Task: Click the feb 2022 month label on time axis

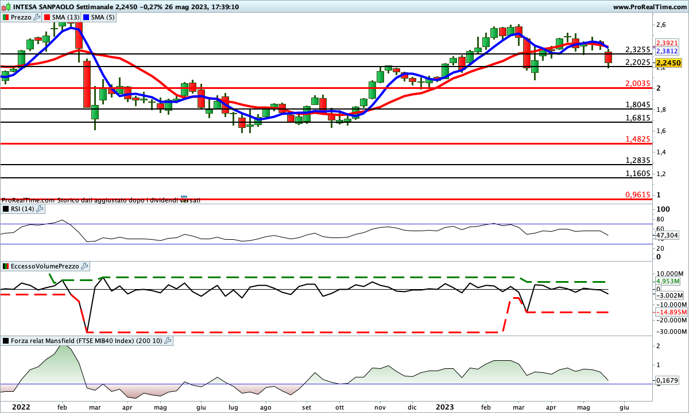Action: click(63, 407)
